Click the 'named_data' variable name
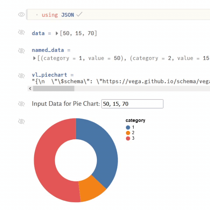 point(48,50)
